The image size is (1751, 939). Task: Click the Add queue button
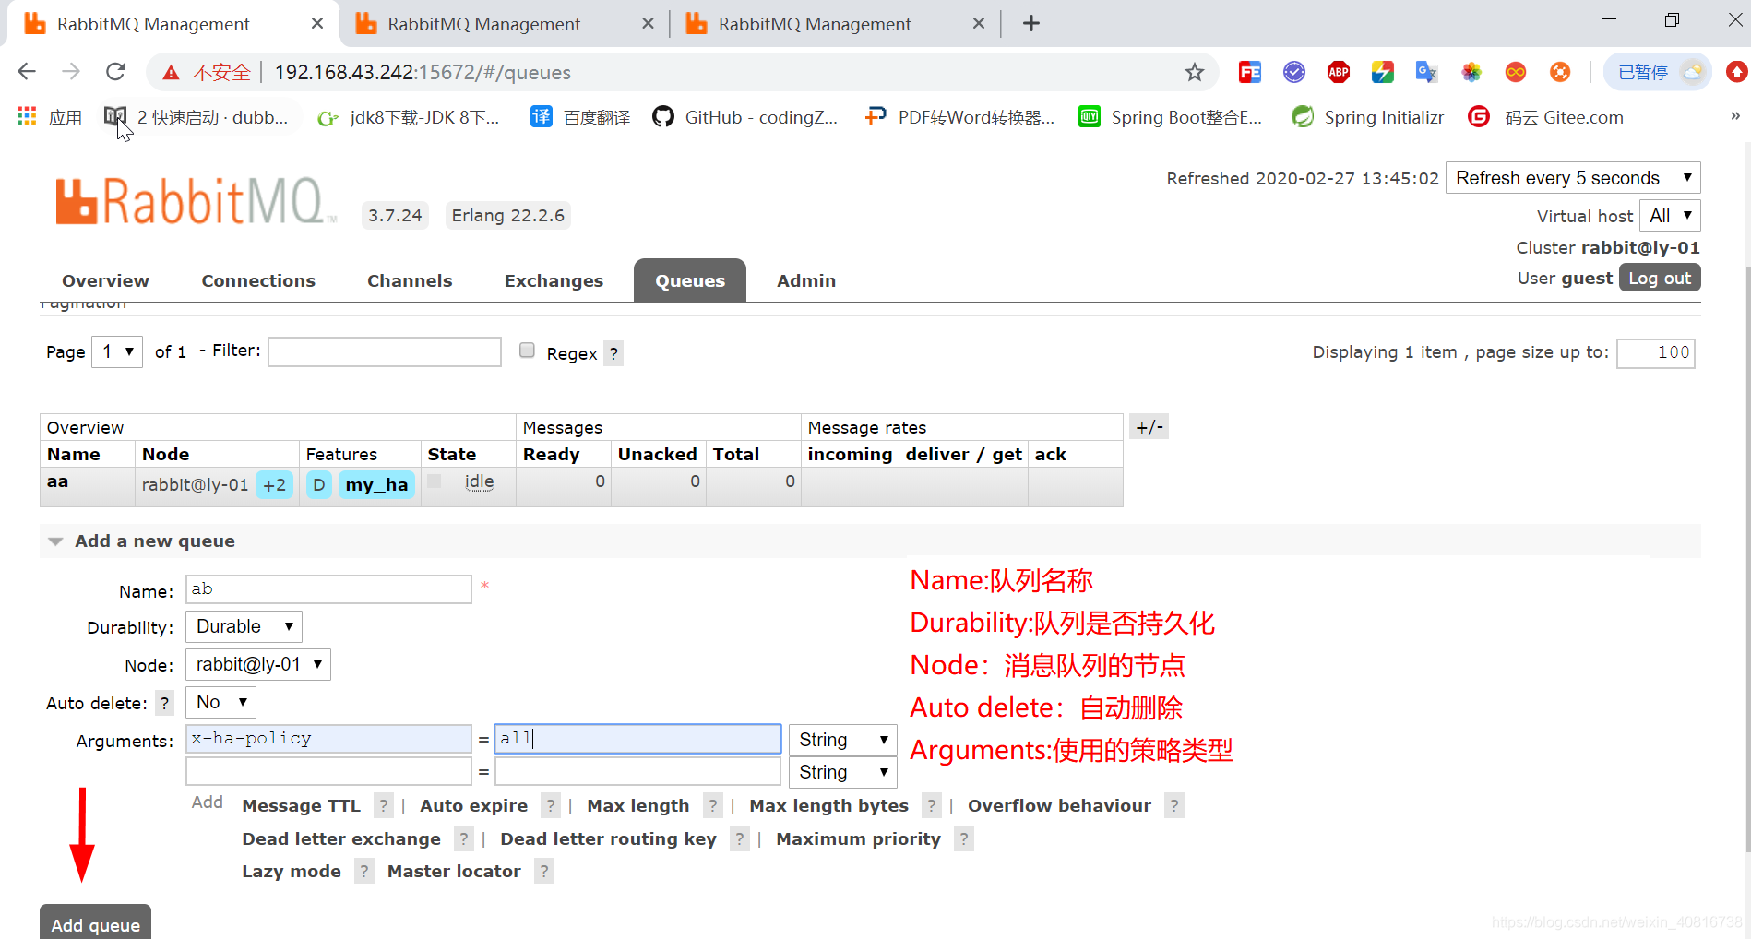click(95, 923)
